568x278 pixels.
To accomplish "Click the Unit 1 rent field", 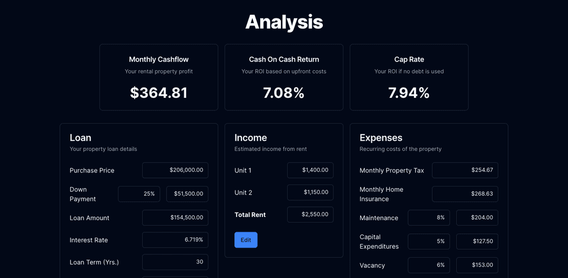I will pyautogui.click(x=310, y=170).
